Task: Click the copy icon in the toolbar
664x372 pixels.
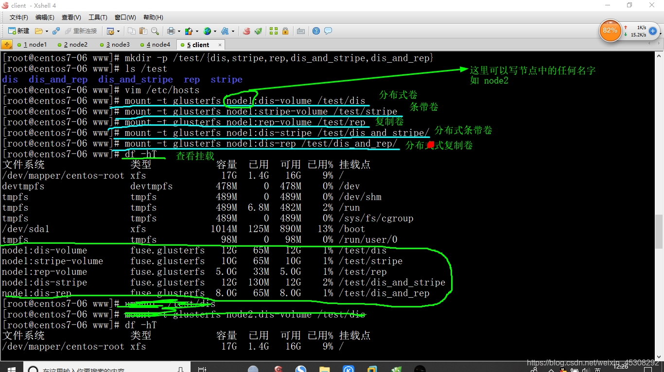Action: click(132, 31)
